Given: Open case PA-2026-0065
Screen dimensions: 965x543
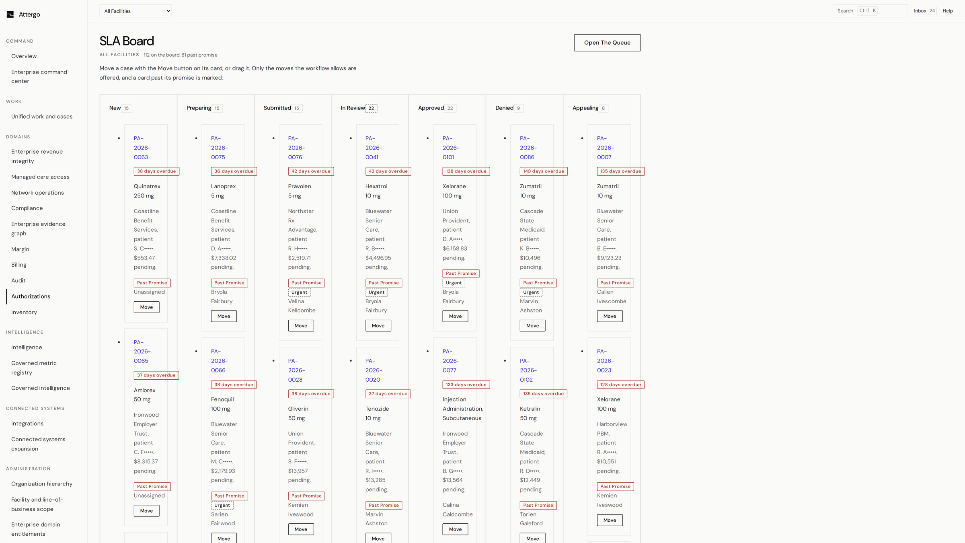Looking at the screenshot, I should (142, 352).
